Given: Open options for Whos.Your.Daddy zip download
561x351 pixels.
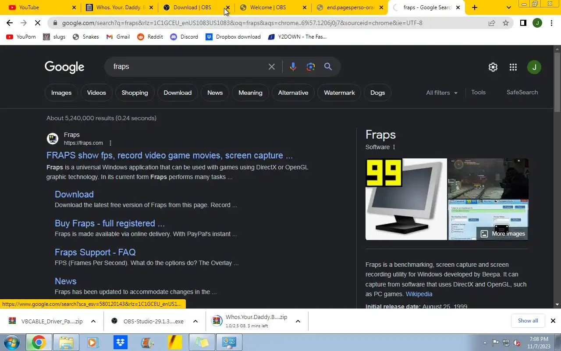Looking at the screenshot, I should coord(298,321).
